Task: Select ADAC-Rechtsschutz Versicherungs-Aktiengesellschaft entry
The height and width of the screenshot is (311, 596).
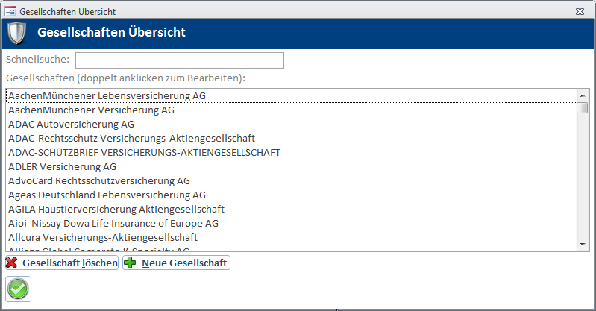Action: 131,138
